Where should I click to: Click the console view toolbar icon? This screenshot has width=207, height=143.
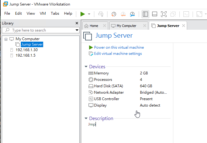pos(186,14)
